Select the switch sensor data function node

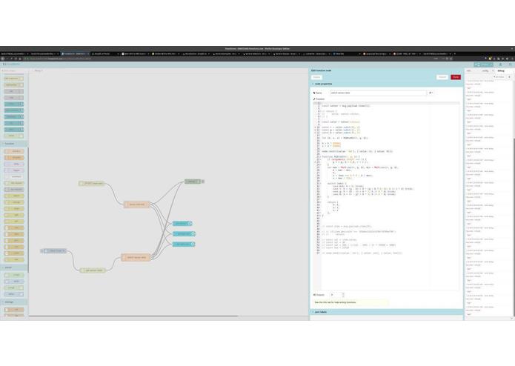136,258
